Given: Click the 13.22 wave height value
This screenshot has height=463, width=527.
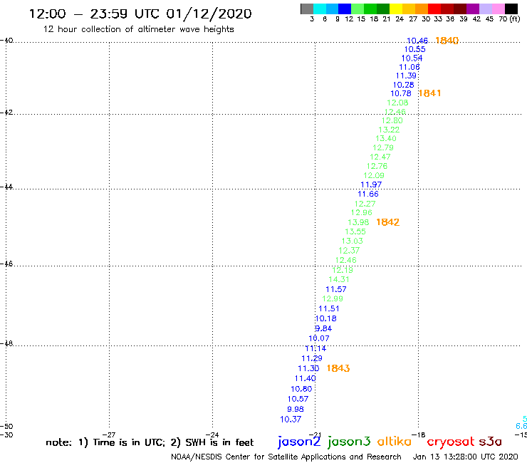Looking at the screenshot, I should 389,130.
